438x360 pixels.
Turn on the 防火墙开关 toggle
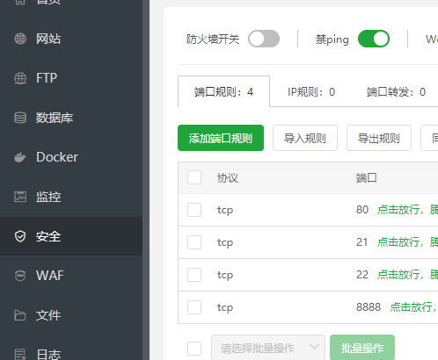click(264, 39)
